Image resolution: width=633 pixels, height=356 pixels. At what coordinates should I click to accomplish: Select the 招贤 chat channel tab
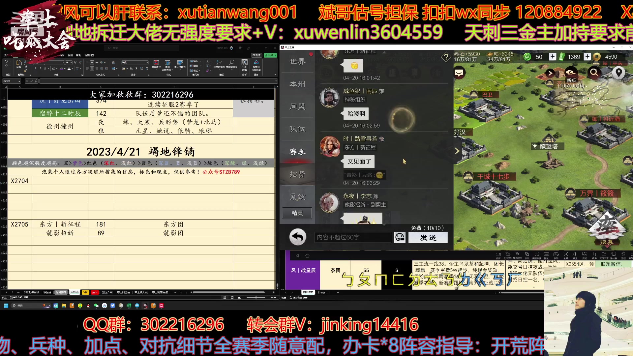pyautogui.click(x=297, y=174)
